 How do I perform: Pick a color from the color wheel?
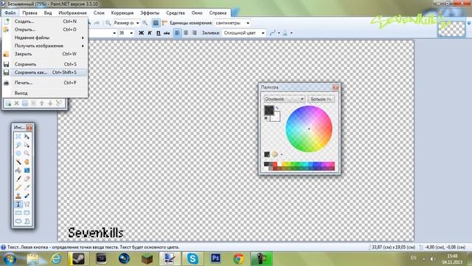[x=309, y=129]
